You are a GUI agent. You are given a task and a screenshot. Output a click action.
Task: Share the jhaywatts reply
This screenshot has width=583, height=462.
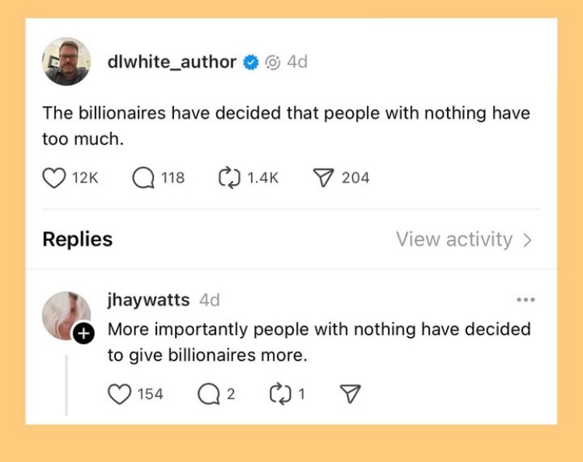pyautogui.click(x=351, y=394)
